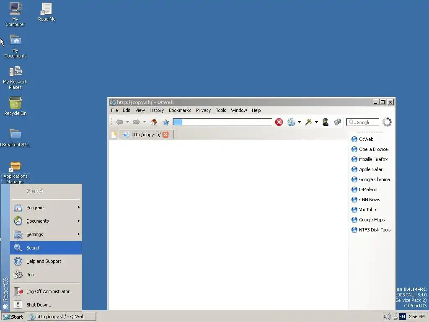Open the History menu
This screenshot has width=429, height=322.
[157, 110]
